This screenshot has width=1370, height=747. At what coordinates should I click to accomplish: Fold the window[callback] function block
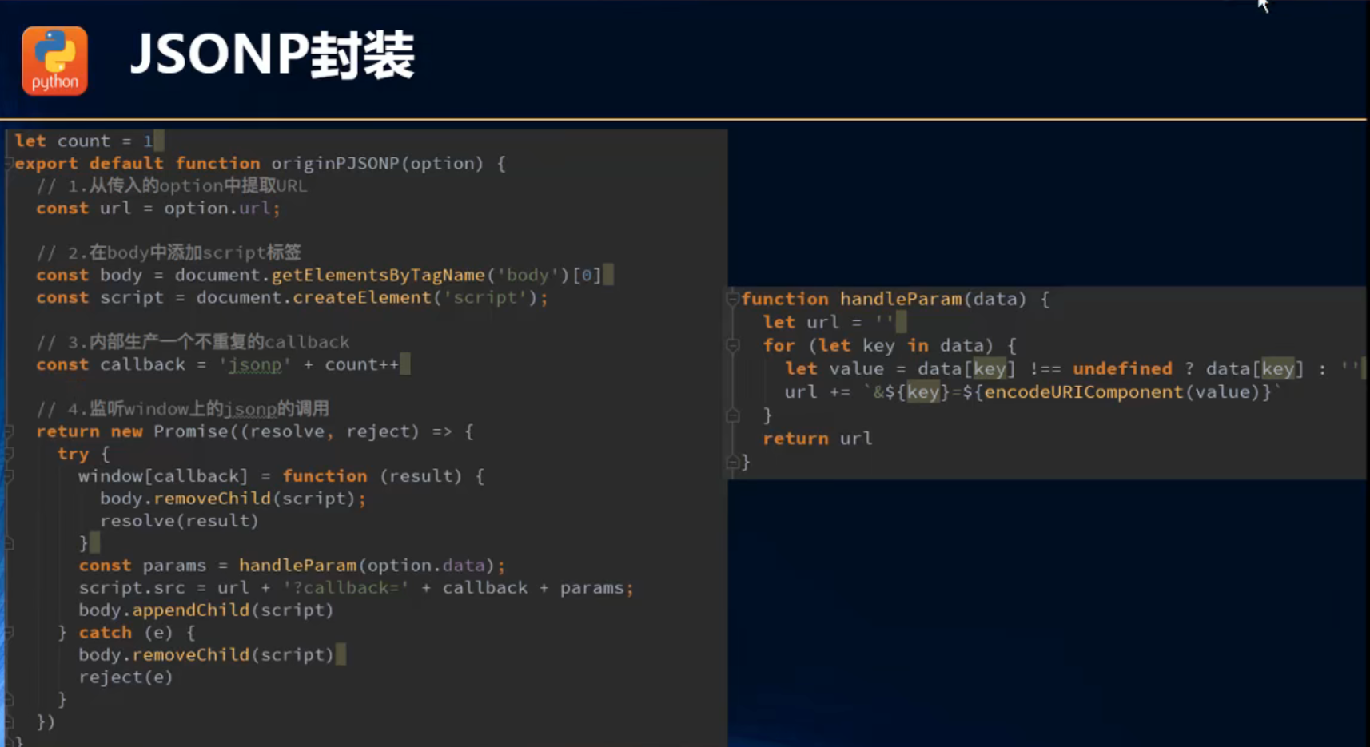click(9, 476)
